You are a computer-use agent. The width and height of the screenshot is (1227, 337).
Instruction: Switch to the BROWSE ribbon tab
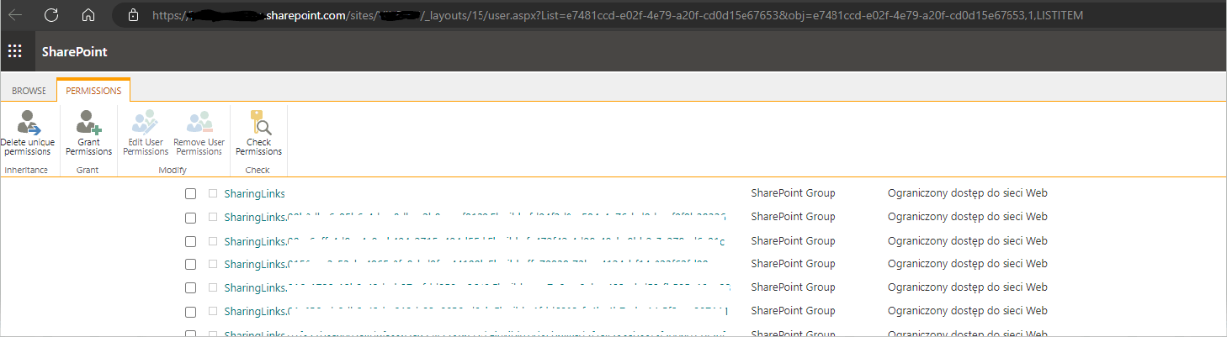tap(29, 91)
